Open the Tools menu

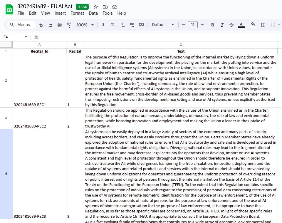108,13
